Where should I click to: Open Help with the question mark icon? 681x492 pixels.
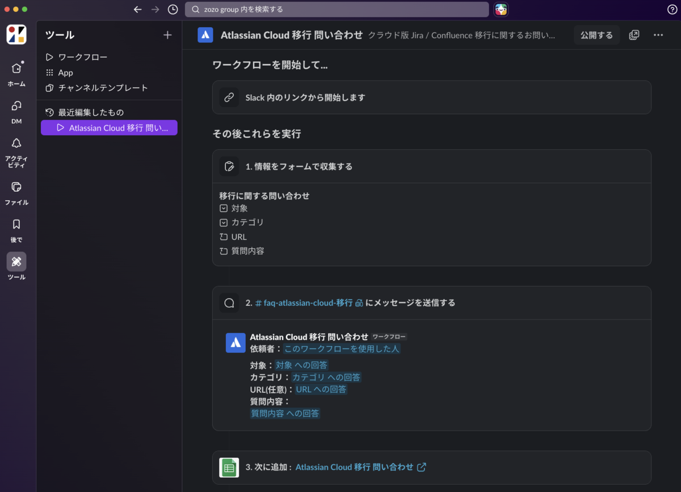click(x=672, y=10)
